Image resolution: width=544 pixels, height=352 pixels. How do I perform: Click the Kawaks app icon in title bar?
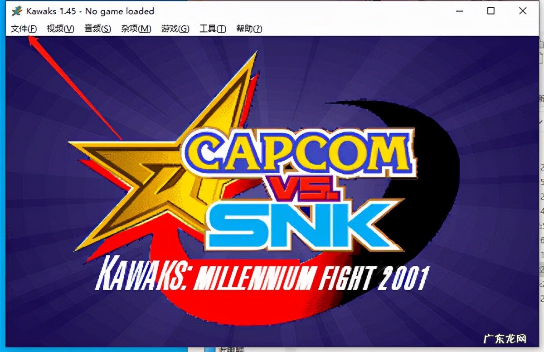[x=17, y=11]
